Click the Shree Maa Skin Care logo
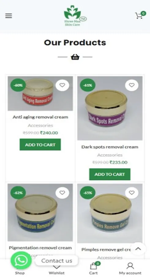The height and width of the screenshot is (277, 150). point(75,16)
